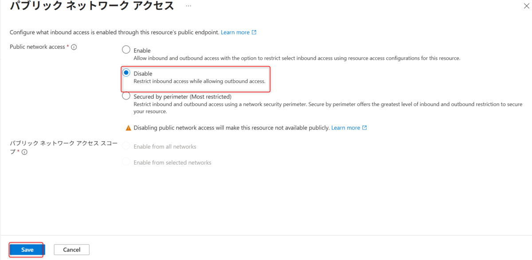This screenshot has height=260, width=532.
Task: Select the Enable from all networks radio button
Action: pos(125,146)
